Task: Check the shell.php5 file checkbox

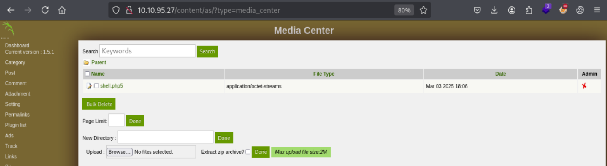Action: point(96,86)
